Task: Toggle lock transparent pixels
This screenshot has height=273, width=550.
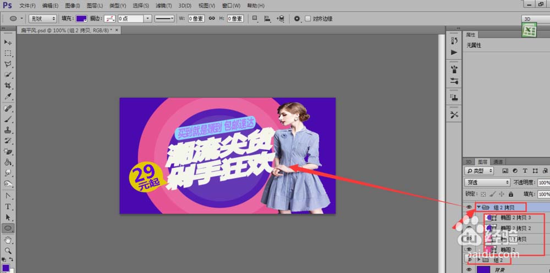Action: point(483,194)
